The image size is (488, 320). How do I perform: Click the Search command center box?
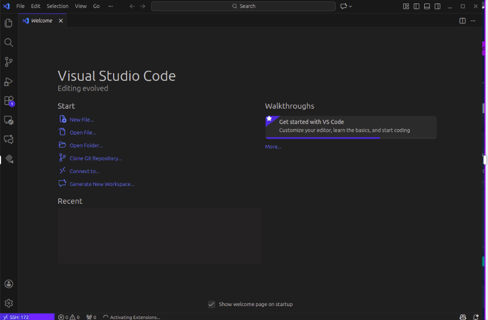[x=244, y=6]
